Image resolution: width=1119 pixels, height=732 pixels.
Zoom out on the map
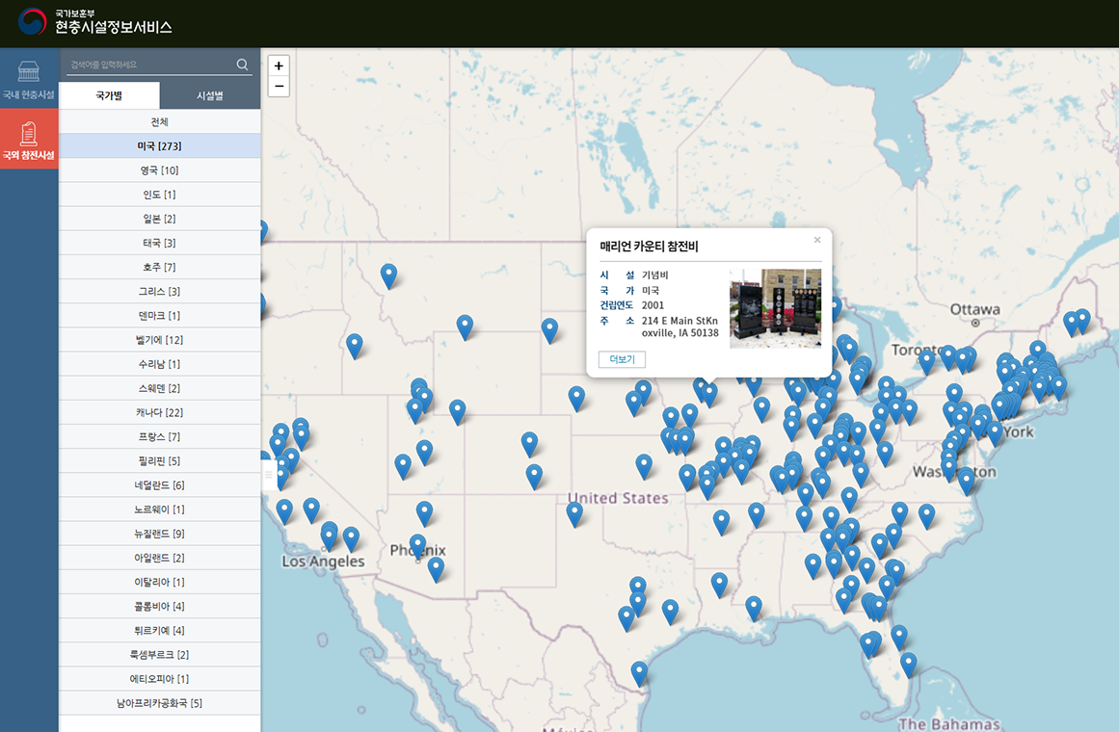(279, 87)
